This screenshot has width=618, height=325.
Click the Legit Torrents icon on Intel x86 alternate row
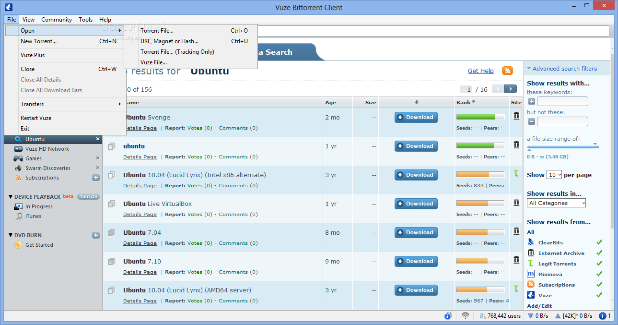click(x=516, y=173)
